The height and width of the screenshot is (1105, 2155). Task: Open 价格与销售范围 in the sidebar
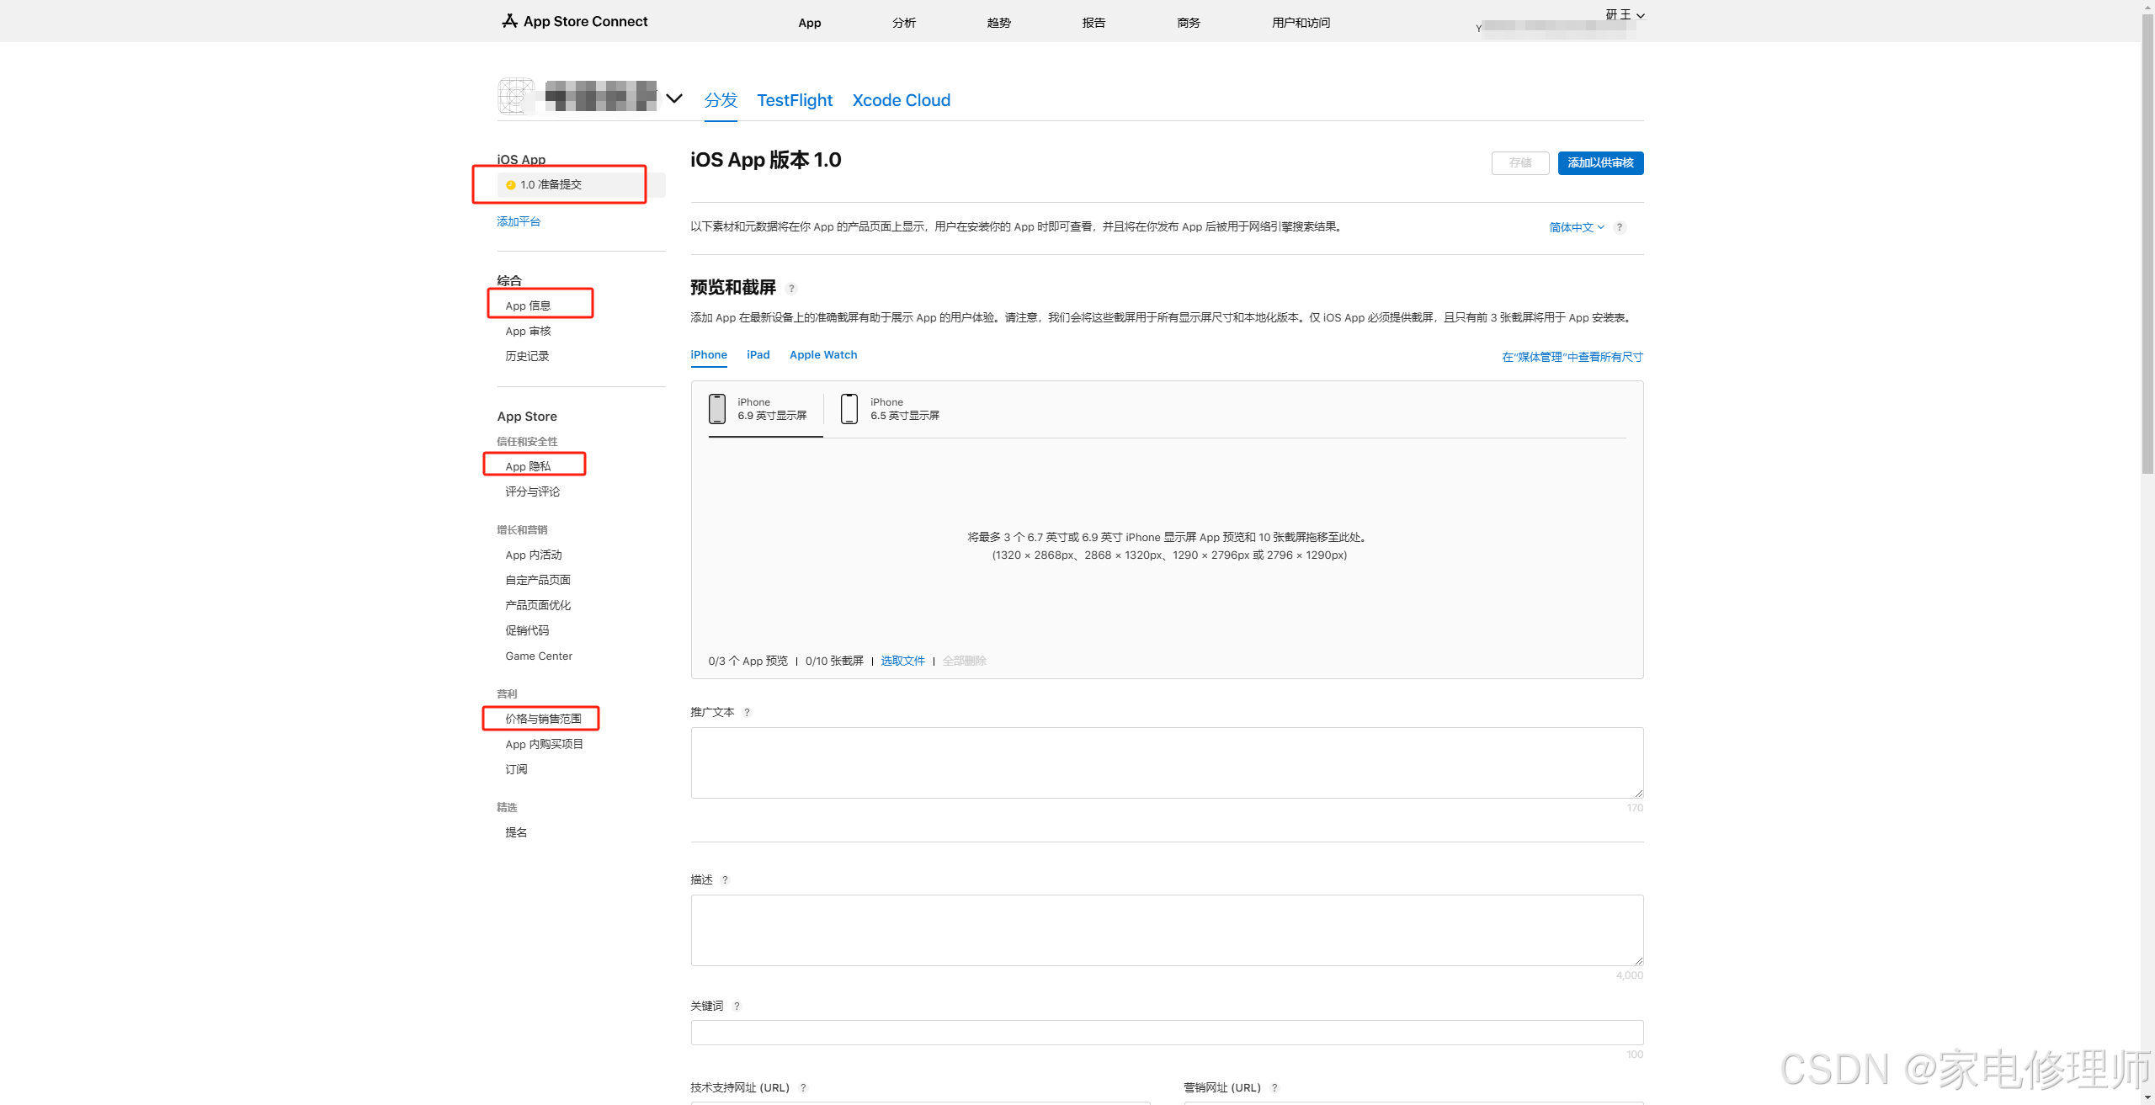543,719
